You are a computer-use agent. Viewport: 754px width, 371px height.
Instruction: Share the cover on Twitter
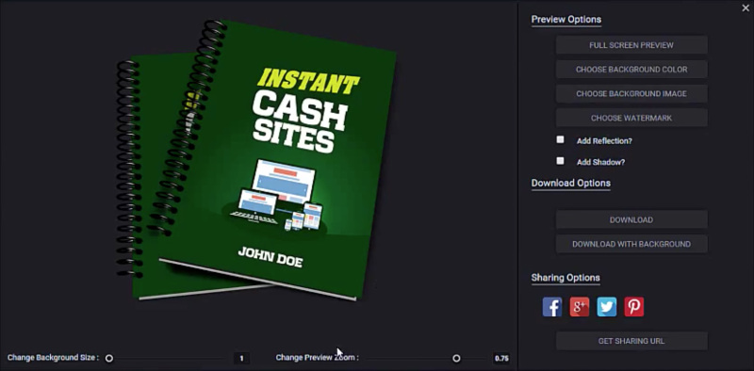[607, 307]
